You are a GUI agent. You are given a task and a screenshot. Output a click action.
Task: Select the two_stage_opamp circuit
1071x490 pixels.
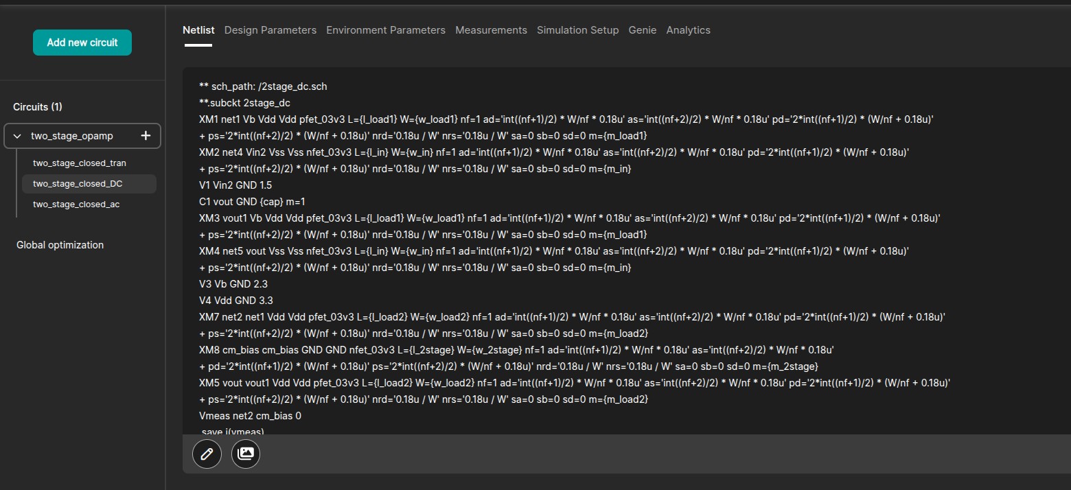point(72,136)
